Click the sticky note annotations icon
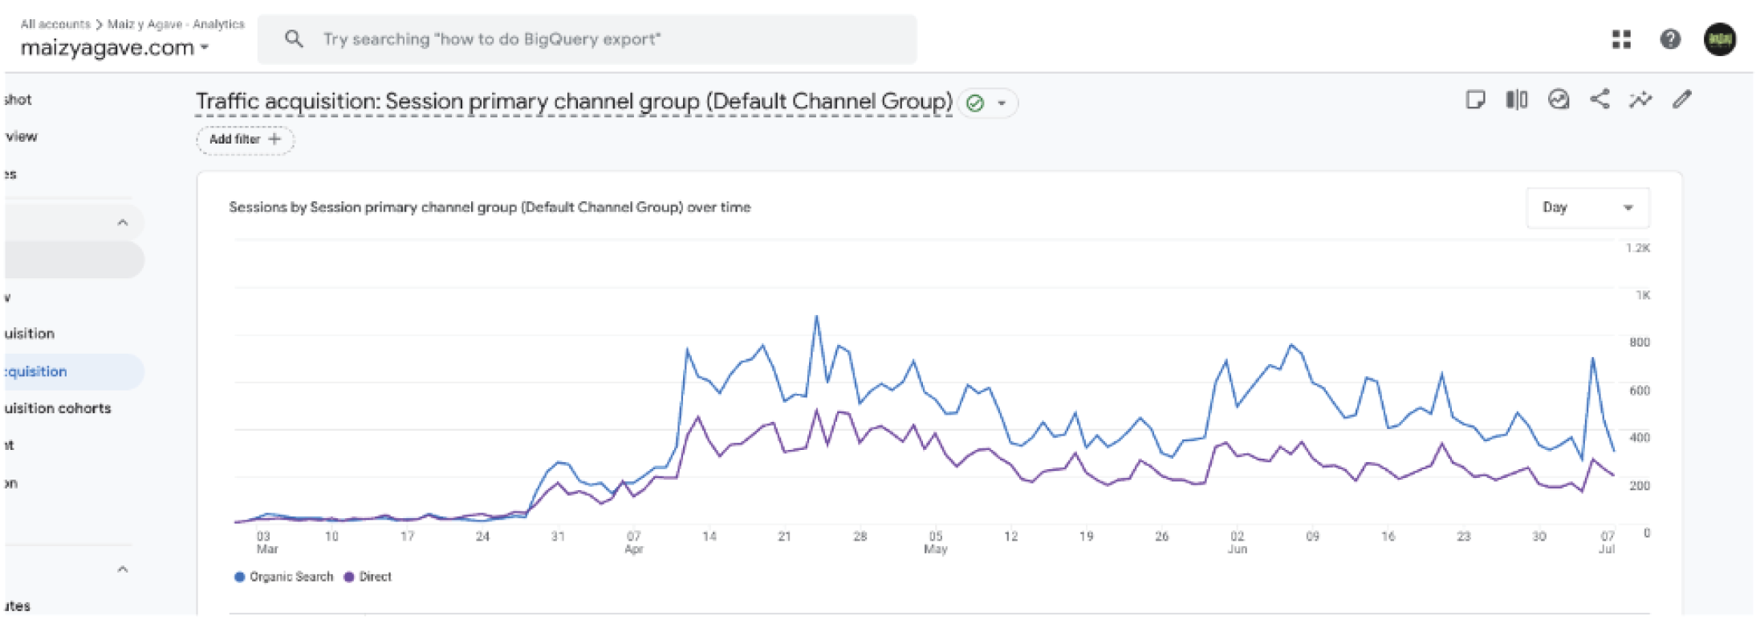Image resolution: width=1760 pixels, height=632 pixels. (1475, 99)
